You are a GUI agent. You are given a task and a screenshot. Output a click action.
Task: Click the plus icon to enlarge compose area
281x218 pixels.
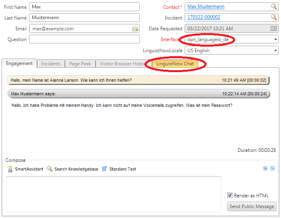265,169
